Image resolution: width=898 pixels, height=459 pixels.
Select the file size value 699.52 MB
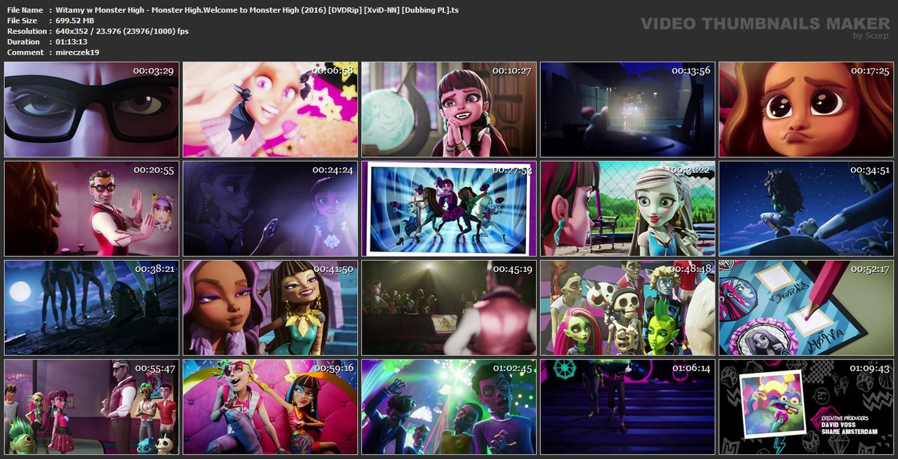click(x=74, y=21)
